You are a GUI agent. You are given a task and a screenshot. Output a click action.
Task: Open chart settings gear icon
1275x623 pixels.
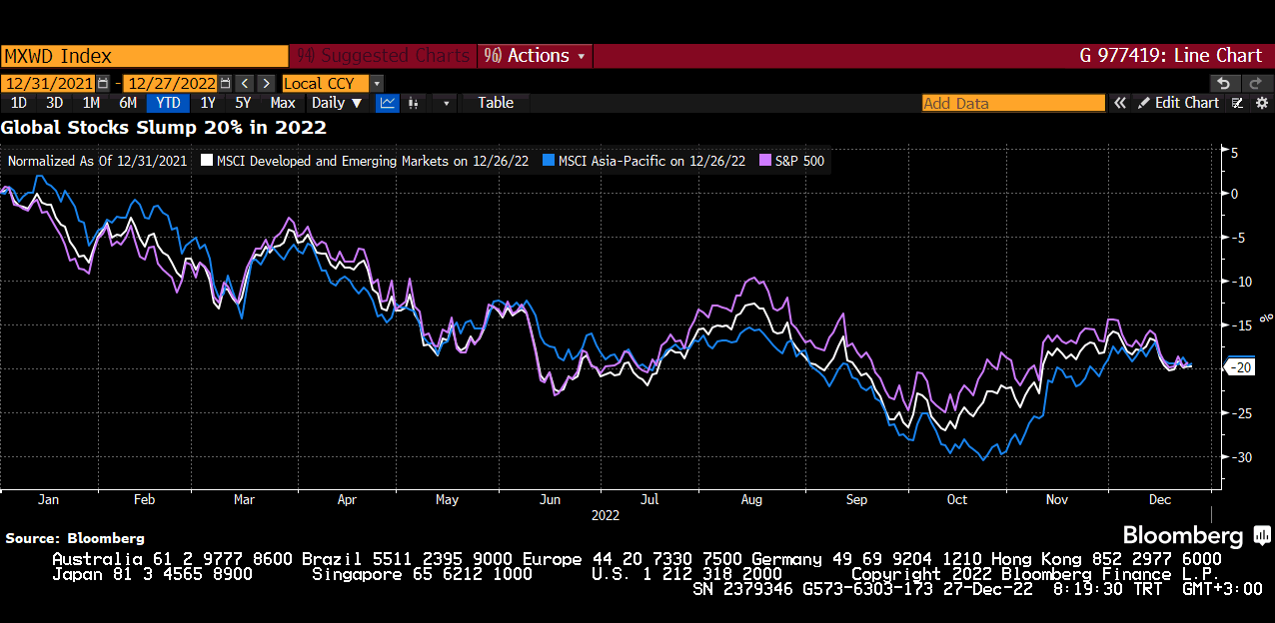coord(1262,103)
